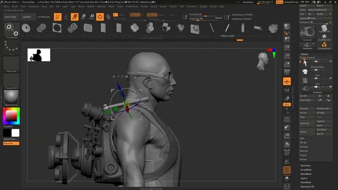This screenshot has width=338, height=190.
Task: Expand the ArrayMesh section
Action: point(306,170)
